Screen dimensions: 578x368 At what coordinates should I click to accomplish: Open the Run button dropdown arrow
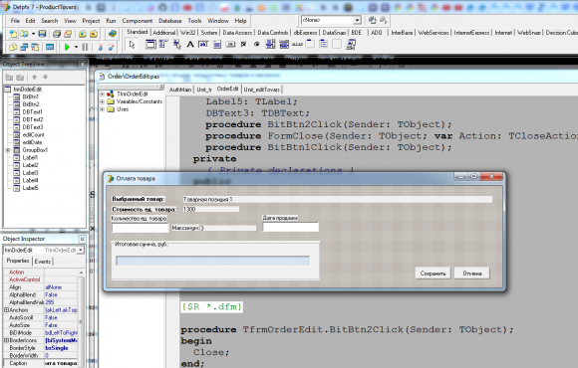coord(77,47)
